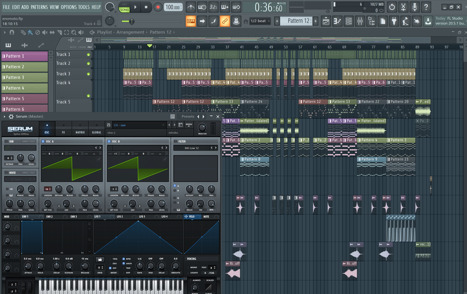The height and width of the screenshot is (294, 467).
Task: Add a new pattern with plus button
Action: [x=316, y=21]
